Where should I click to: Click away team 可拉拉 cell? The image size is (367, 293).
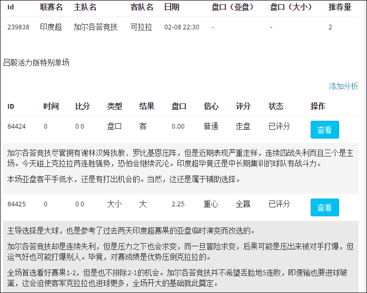coord(141,27)
